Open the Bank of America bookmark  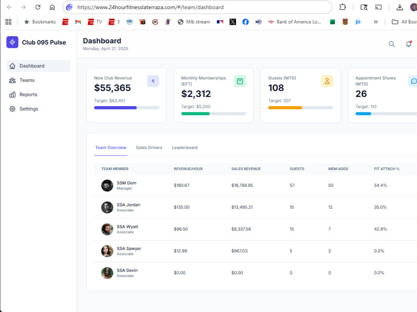[294, 22]
